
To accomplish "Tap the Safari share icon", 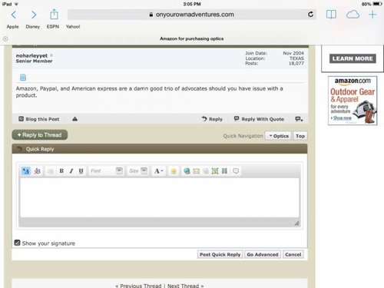I will click(x=54, y=15).
